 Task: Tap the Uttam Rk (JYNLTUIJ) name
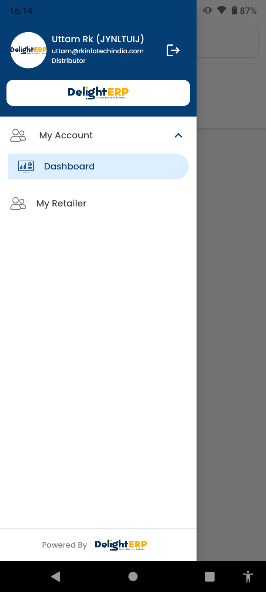coord(98,39)
